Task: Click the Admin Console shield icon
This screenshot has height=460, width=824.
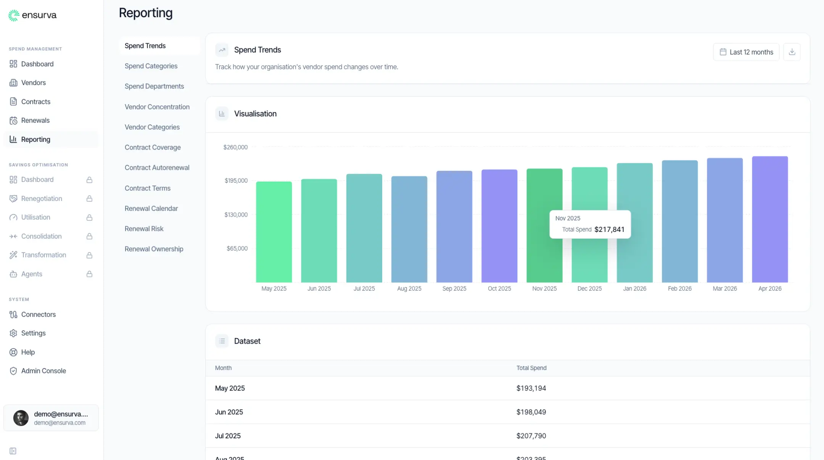Action: [x=13, y=370]
